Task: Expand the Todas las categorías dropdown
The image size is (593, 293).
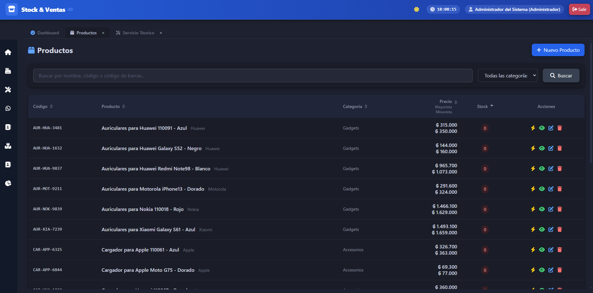Action: point(507,76)
